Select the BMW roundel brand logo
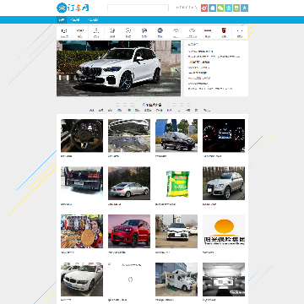This screenshot has width=304, height=304. tap(160, 30)
